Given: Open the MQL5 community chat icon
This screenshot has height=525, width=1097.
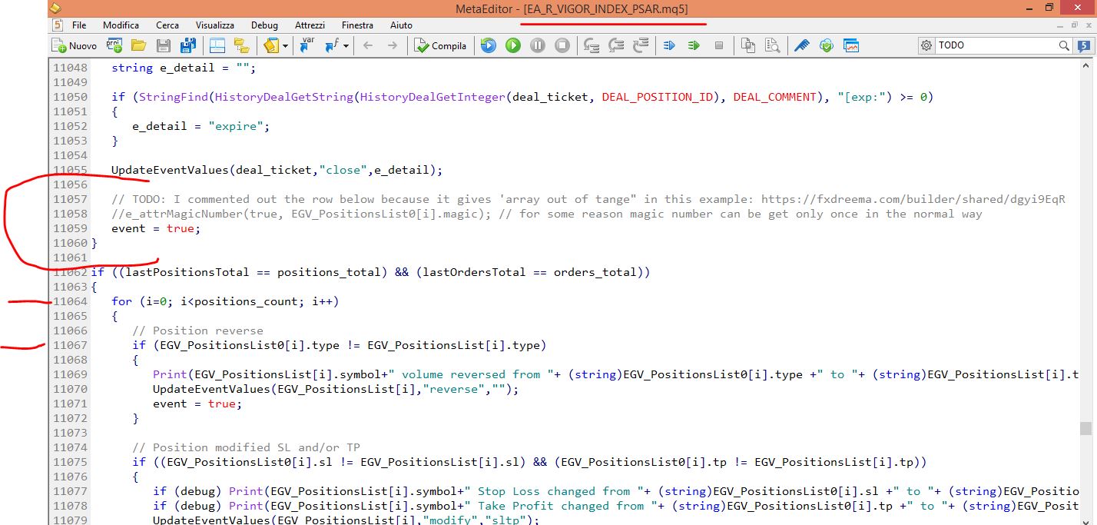Looking at the screenshot, I should tap(1084, 45).
